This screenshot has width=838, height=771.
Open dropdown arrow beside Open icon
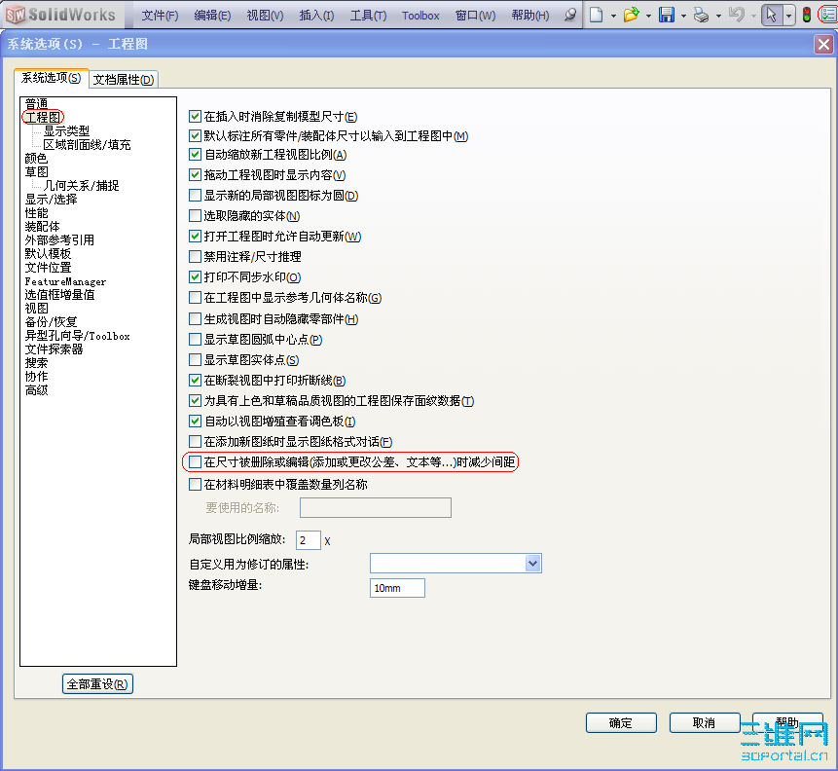[648, 16]
